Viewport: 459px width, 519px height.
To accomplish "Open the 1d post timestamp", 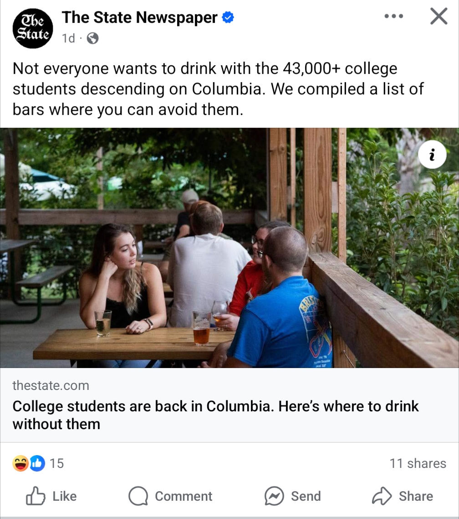I will (x=68, y=38).
